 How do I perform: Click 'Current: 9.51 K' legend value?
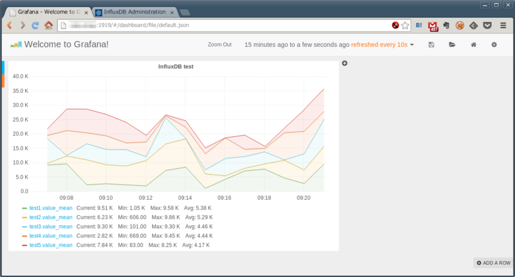(95, 208)
